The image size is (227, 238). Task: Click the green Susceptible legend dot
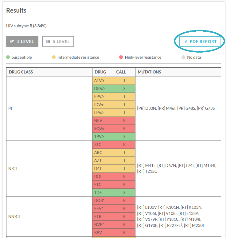(8, 57)
